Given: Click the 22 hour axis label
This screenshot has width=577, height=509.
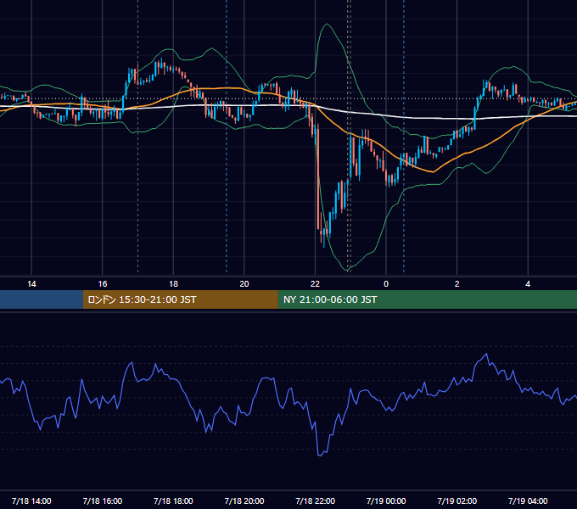Looking at the screenshot, I should click(315, 284).
